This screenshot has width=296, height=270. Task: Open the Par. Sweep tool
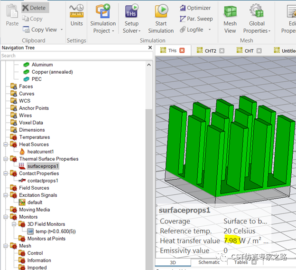196,19
